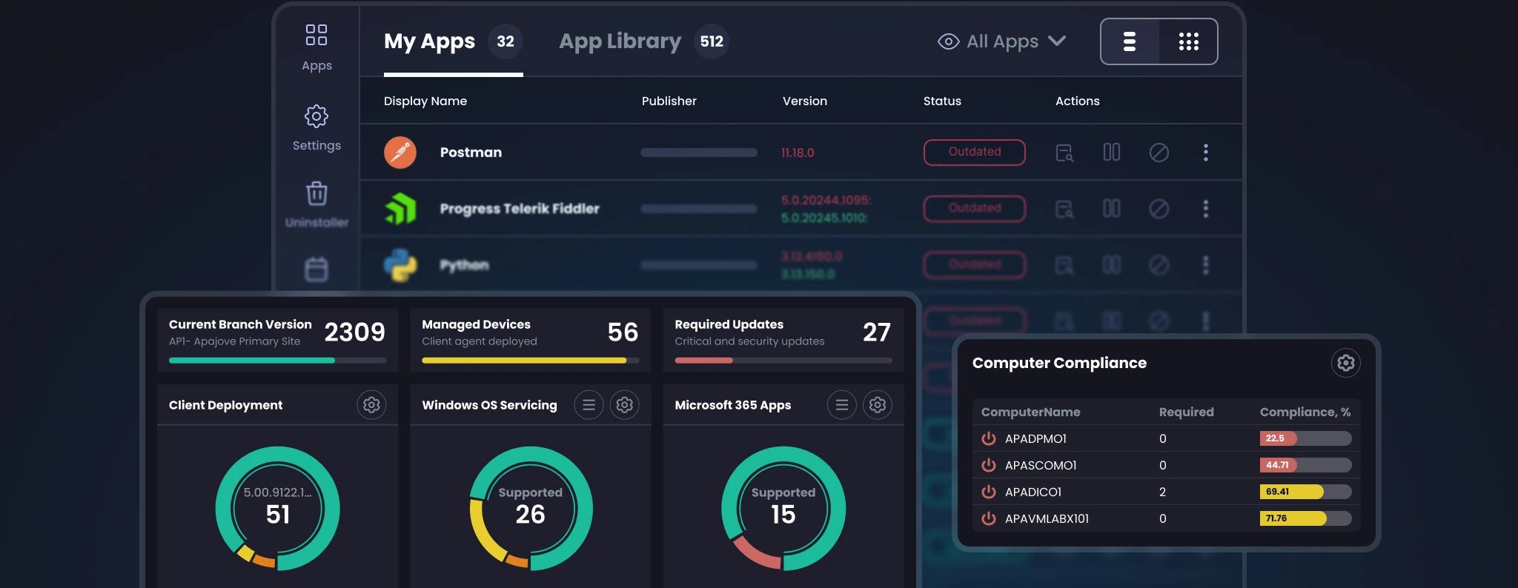This screenshot has height=588, width=1518.
Task: Click the Outdated status for Postman
Action: [975, 152]
